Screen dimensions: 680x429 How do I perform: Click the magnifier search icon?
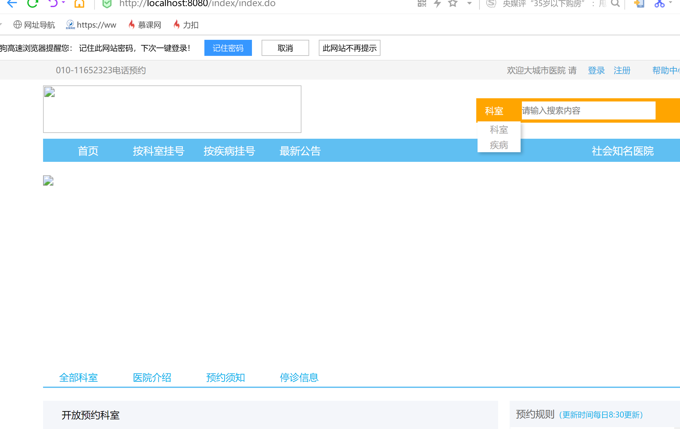tap(615, 3)
